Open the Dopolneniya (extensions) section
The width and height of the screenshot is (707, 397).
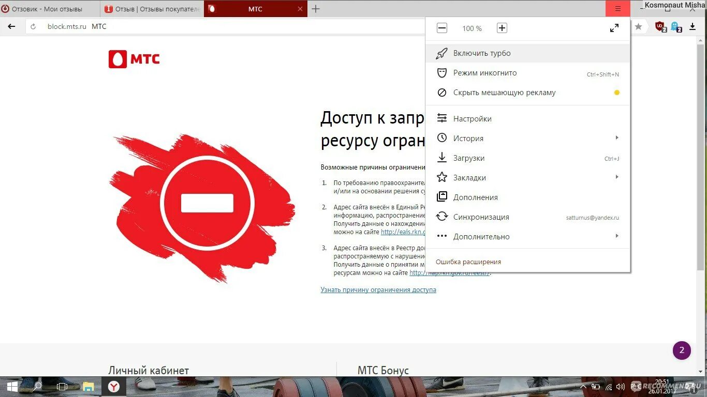476,197
